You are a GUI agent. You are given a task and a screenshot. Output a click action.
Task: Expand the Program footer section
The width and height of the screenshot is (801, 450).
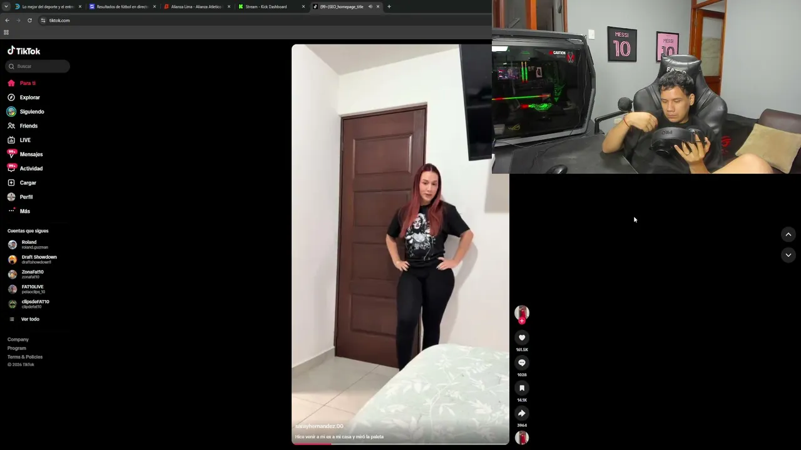pos(17,348)
